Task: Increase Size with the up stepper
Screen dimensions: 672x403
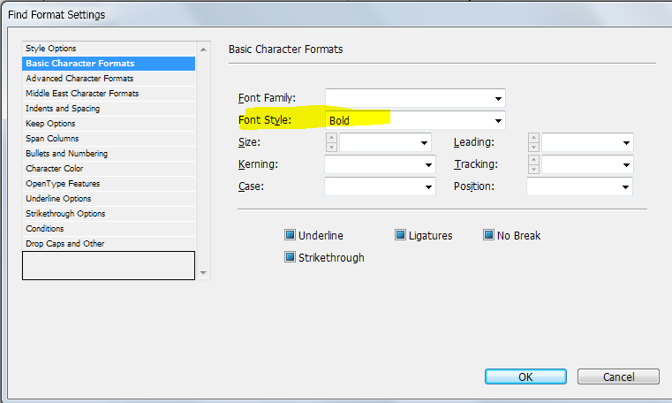Action: click(x=331, y=138)
